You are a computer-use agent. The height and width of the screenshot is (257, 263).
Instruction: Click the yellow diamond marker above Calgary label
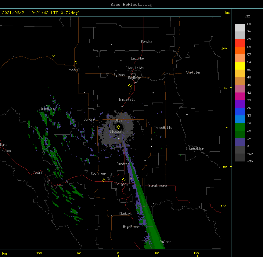point(124,180)
